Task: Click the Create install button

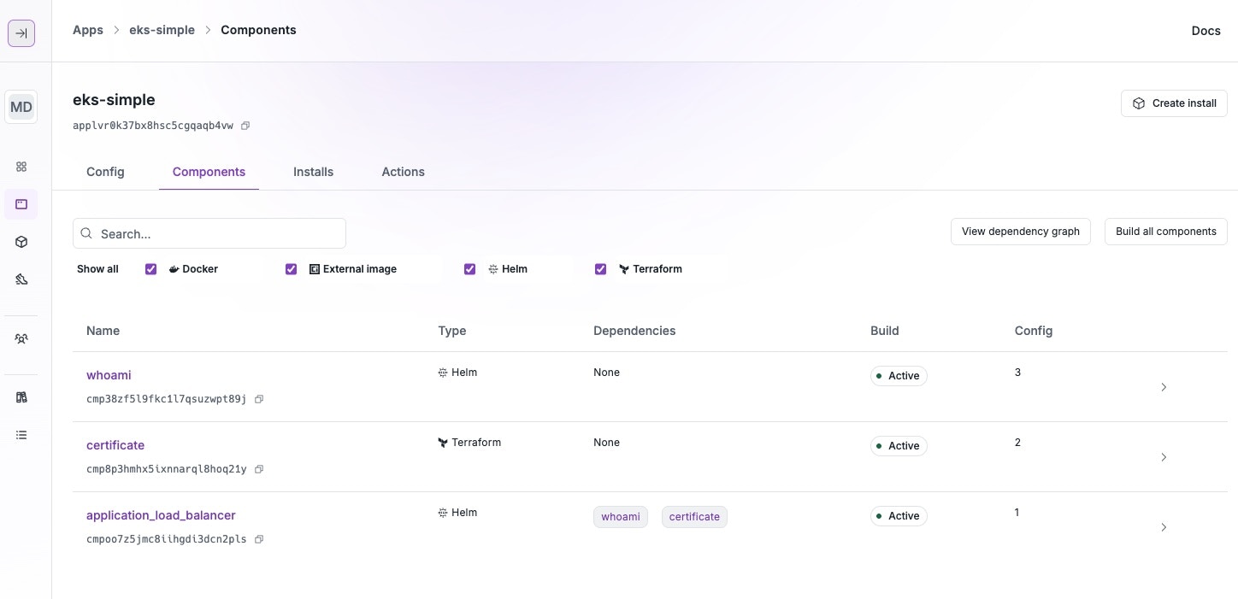Action: click(1174, 103)
